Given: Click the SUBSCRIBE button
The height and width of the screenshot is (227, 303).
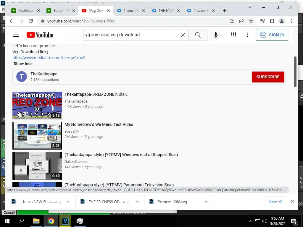Looking at the screenshot, I should click(x=268, y=77).
